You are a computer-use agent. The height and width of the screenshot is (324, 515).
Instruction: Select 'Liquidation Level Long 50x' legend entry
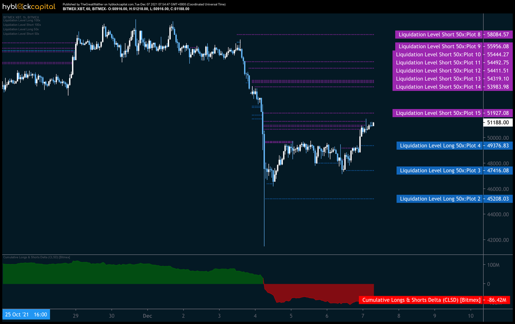click(x=21, y=29)
